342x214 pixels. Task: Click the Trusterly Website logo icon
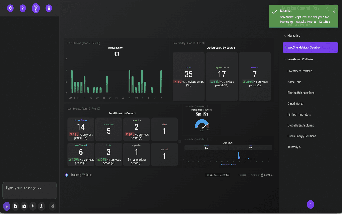[x=67, y=175]
